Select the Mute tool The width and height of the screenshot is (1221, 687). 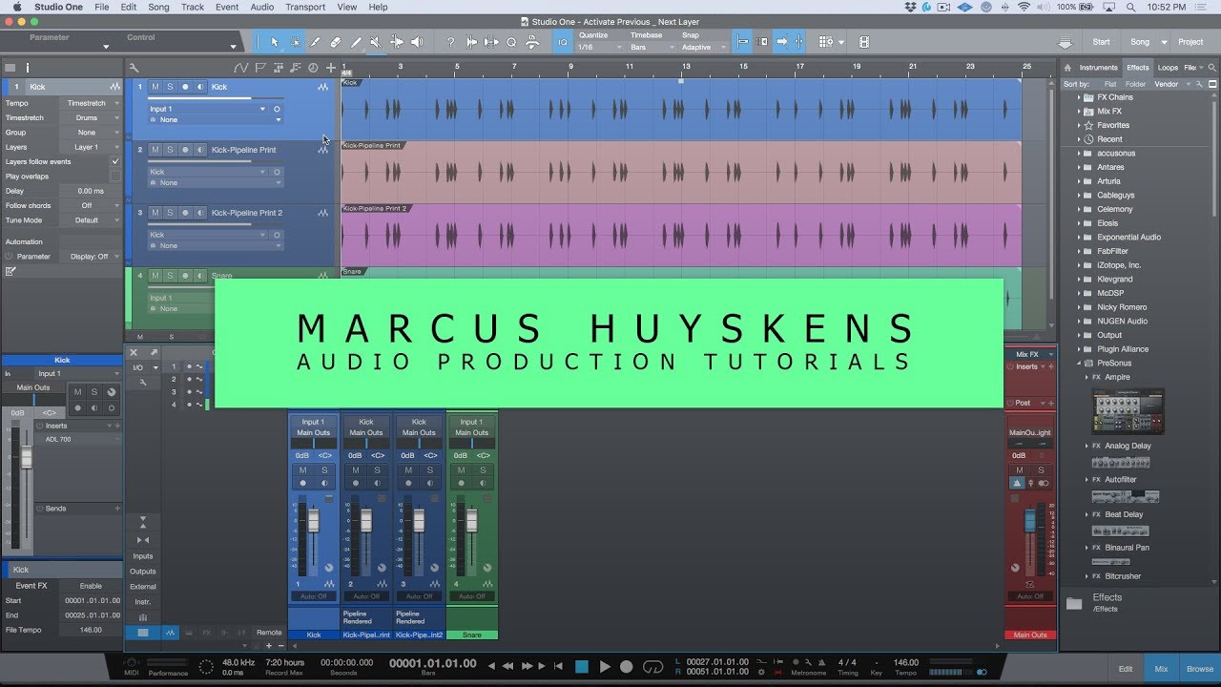(376, 42)
